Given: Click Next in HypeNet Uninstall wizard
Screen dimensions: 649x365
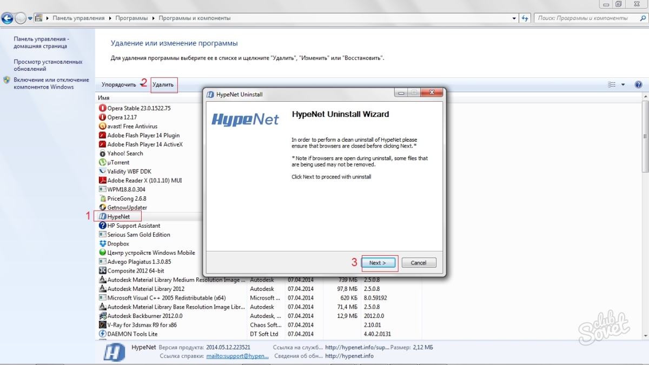Looking at the screenshot, I should coord(378,263).
